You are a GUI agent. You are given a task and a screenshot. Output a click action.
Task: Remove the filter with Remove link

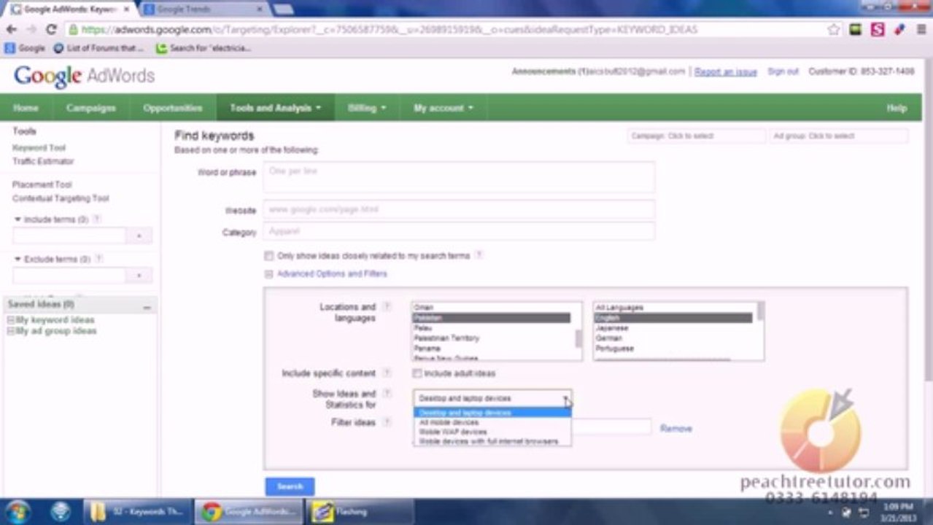click(x=675, y=429)
